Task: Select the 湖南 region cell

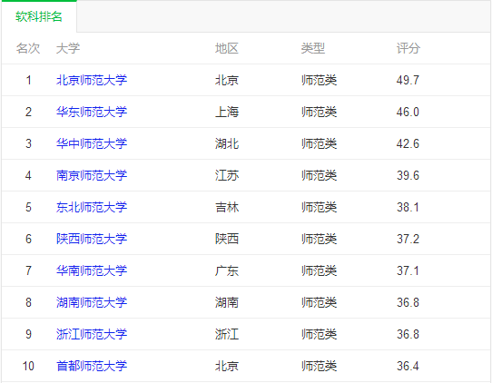Action: pos(227,303)
